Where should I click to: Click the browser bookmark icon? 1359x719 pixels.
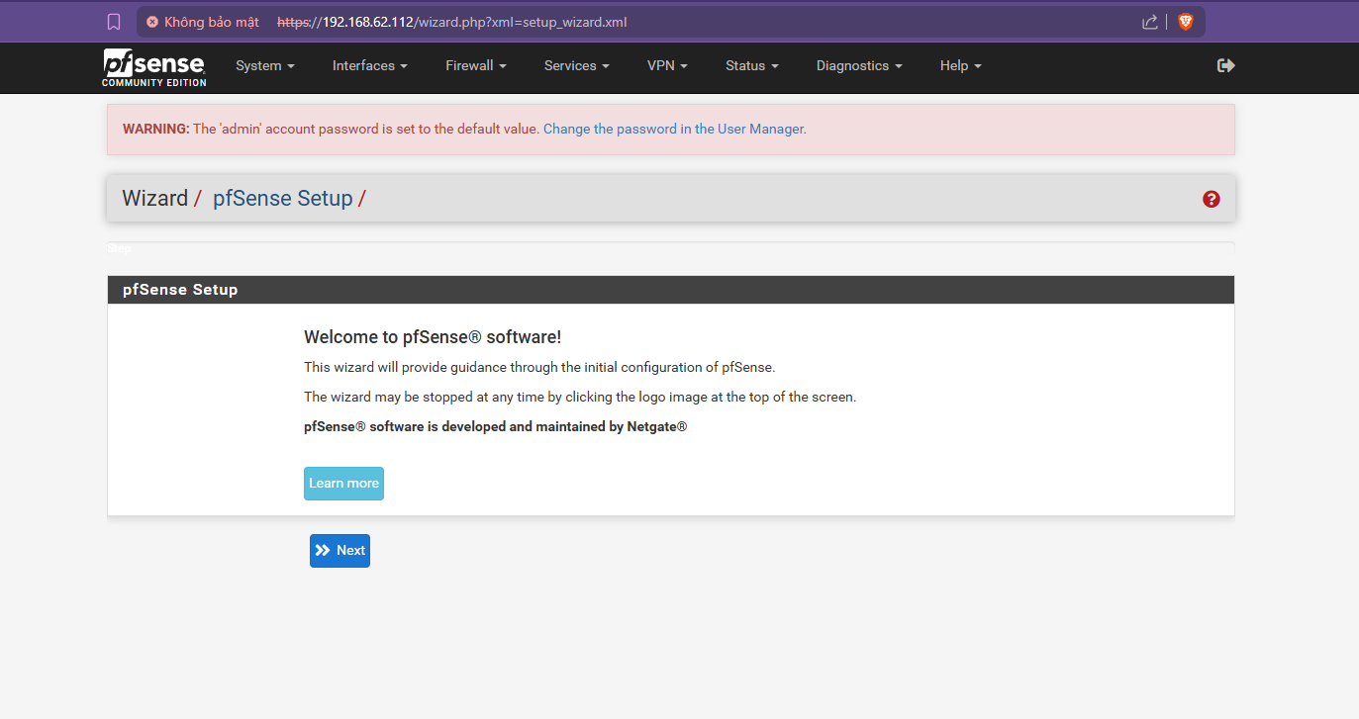coord(114,22)
